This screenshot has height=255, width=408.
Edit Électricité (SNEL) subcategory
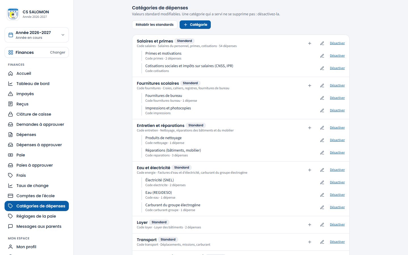pos(322,182)
